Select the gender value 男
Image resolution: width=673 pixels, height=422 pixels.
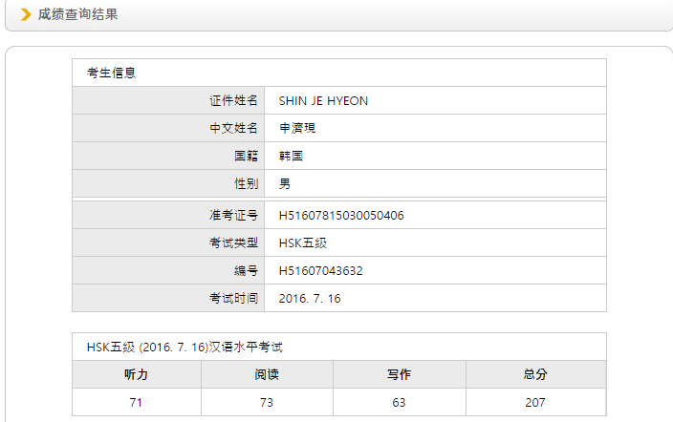tap(285, 184)
